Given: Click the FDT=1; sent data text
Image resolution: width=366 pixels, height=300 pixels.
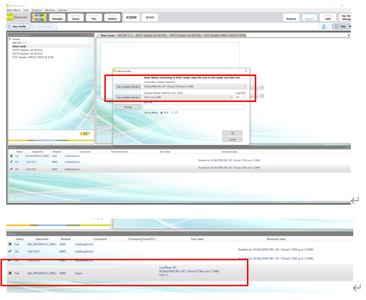Looking at the screenshot, I should (164, 275).
